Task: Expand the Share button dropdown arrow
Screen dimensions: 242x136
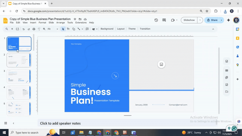Action: 221,20
